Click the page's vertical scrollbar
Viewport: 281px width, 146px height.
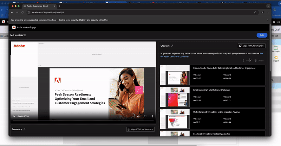coord(270,48)
